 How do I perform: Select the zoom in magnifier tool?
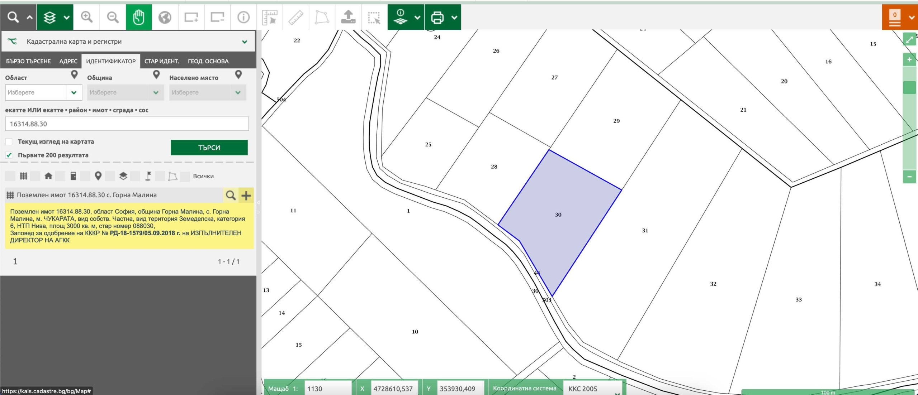coord(86,17)
